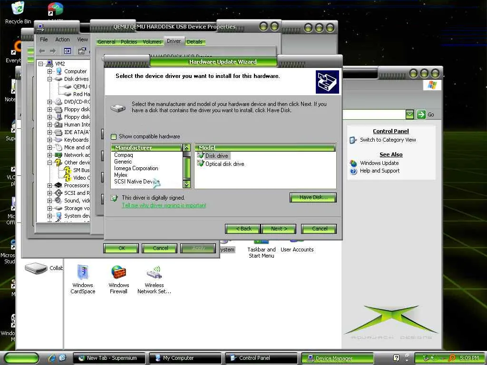Image resolution: width=487 pixels, height=365 pixels.
Task: Click the green Start button
Action: [21, 358]
